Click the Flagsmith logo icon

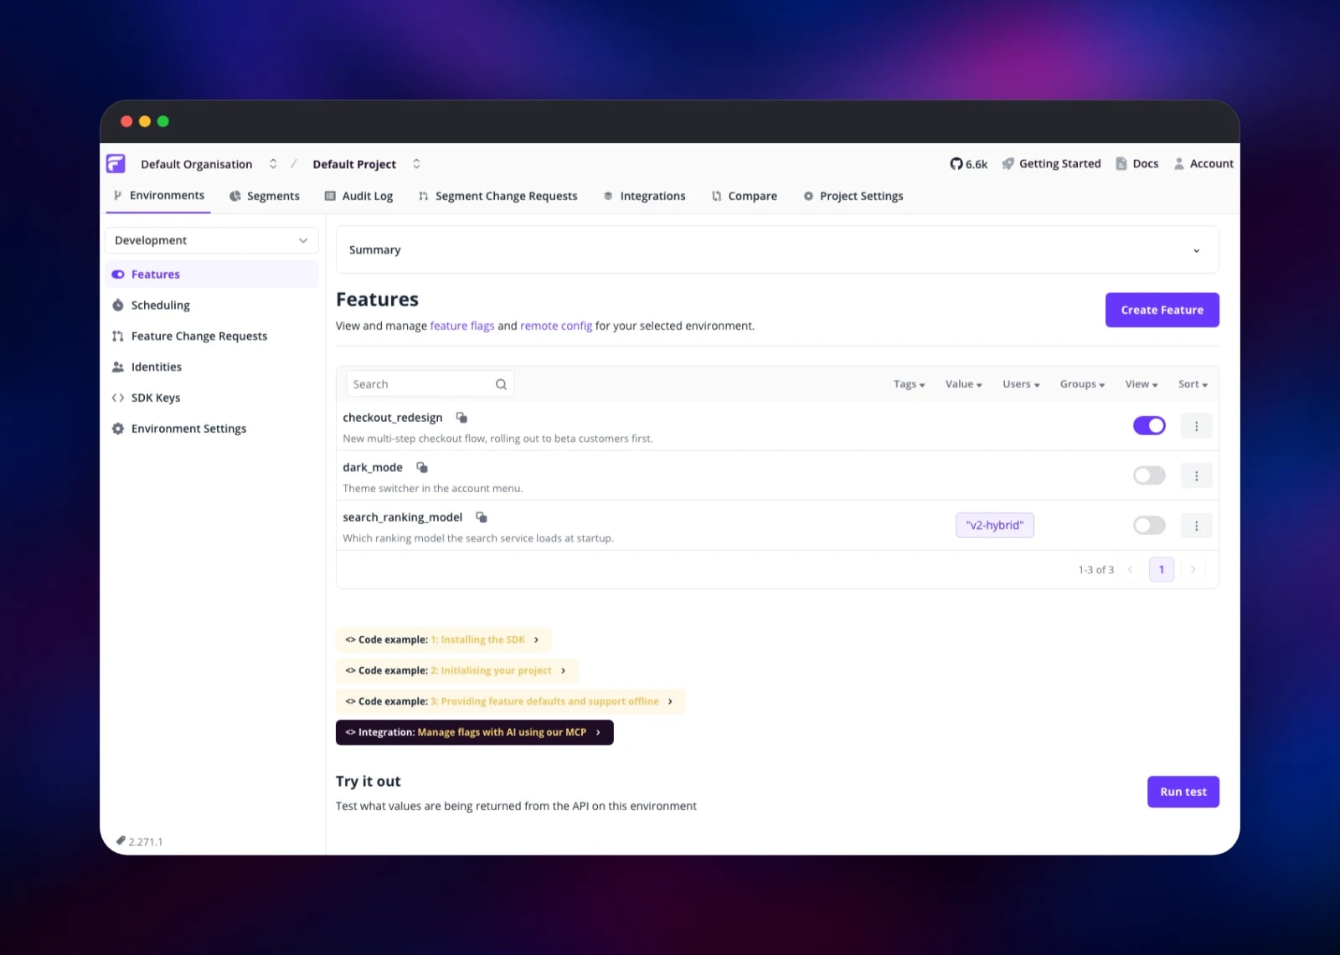click(x=116, y=163)
